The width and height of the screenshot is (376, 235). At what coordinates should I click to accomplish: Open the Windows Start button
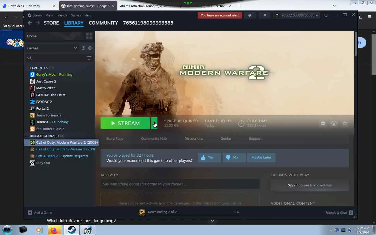point(7,230)
